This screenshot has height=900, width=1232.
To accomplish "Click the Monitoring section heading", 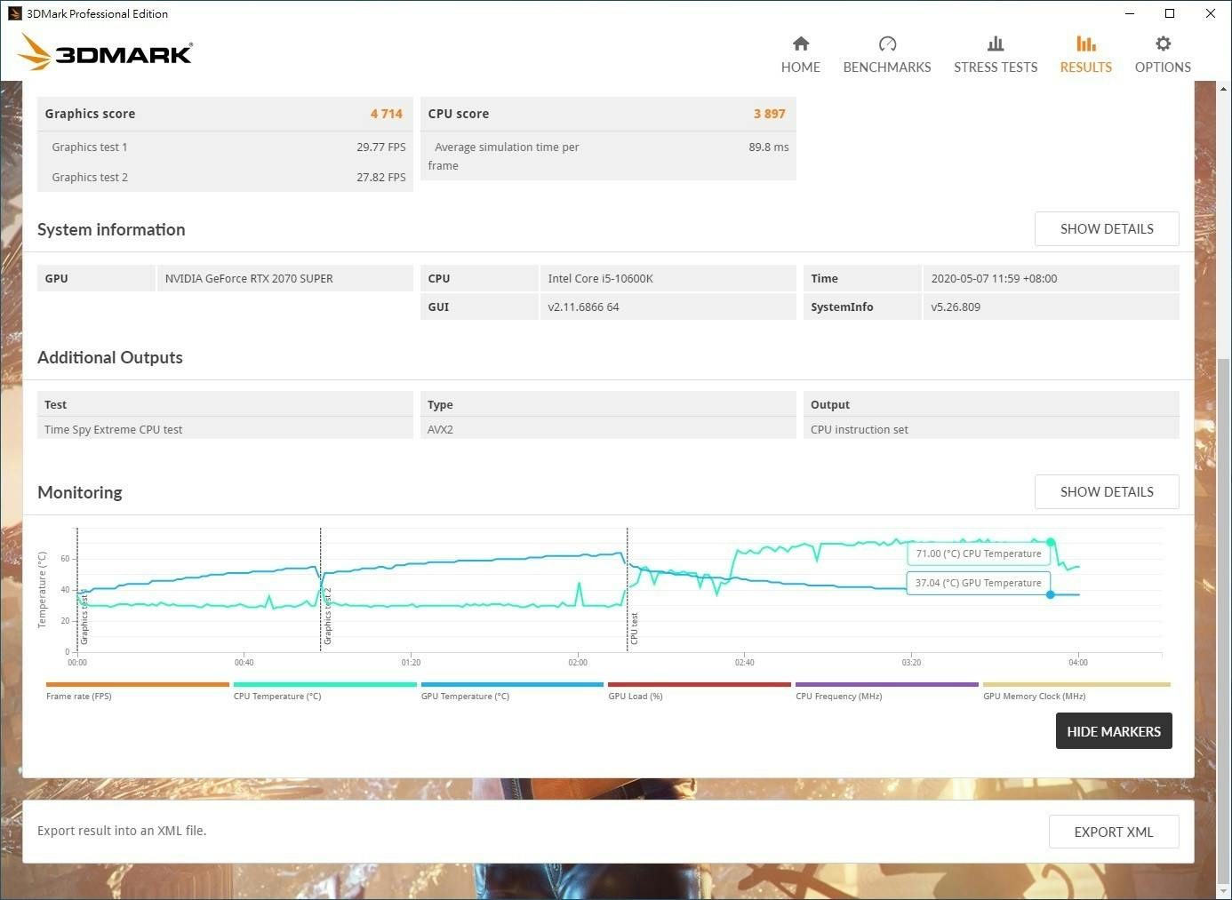I will click(x=80, y=492).
